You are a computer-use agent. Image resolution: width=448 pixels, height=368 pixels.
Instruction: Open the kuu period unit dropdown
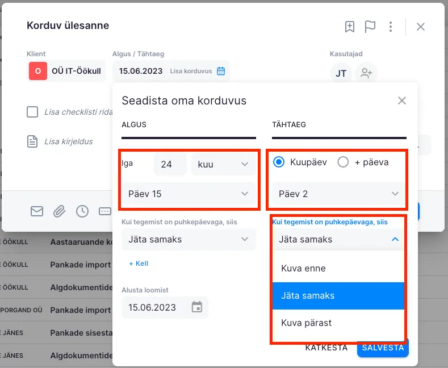click(x=222, y=164)
